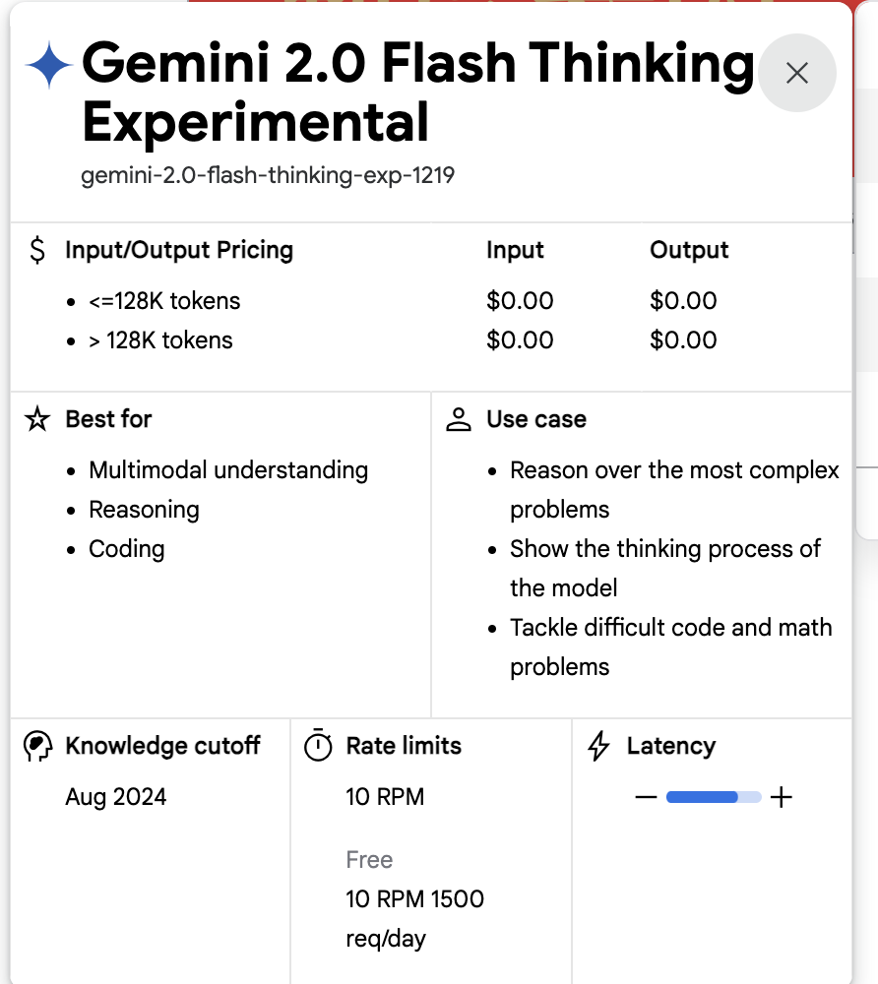Click the Input/Output Pricing heading
Viewport: 878px width, 984px height.
pos(179,250)
